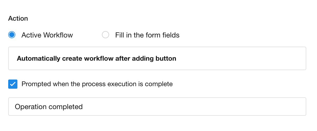This screenshot has width=317, height=131.
Task: Click the 'Fill in the form fields' label
Action: point(147,35)
